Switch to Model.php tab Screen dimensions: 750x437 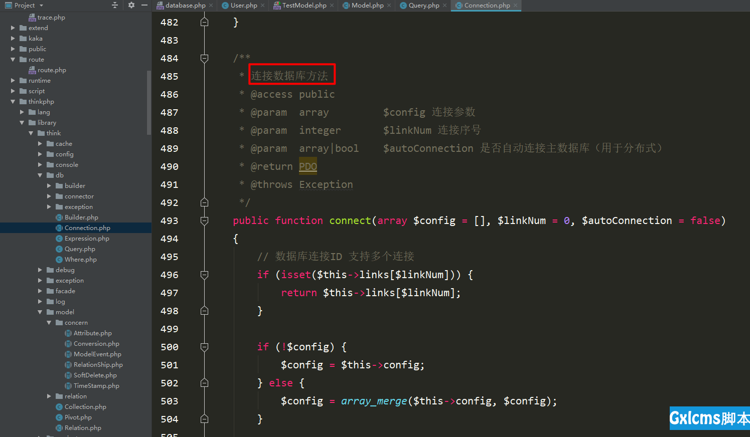pos(367,5)
